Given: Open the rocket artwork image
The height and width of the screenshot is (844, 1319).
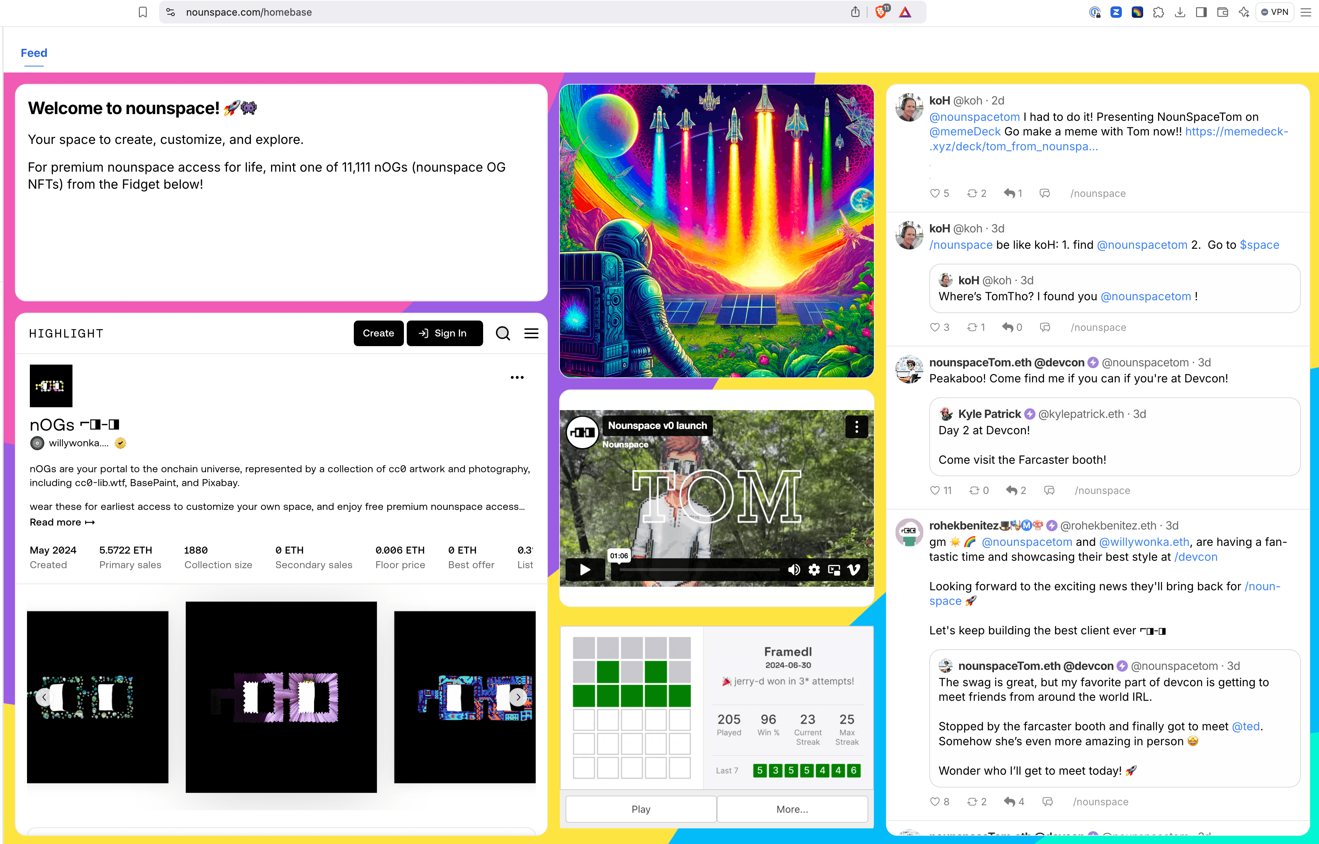Looking at the screenshot, I should [717, 231].
